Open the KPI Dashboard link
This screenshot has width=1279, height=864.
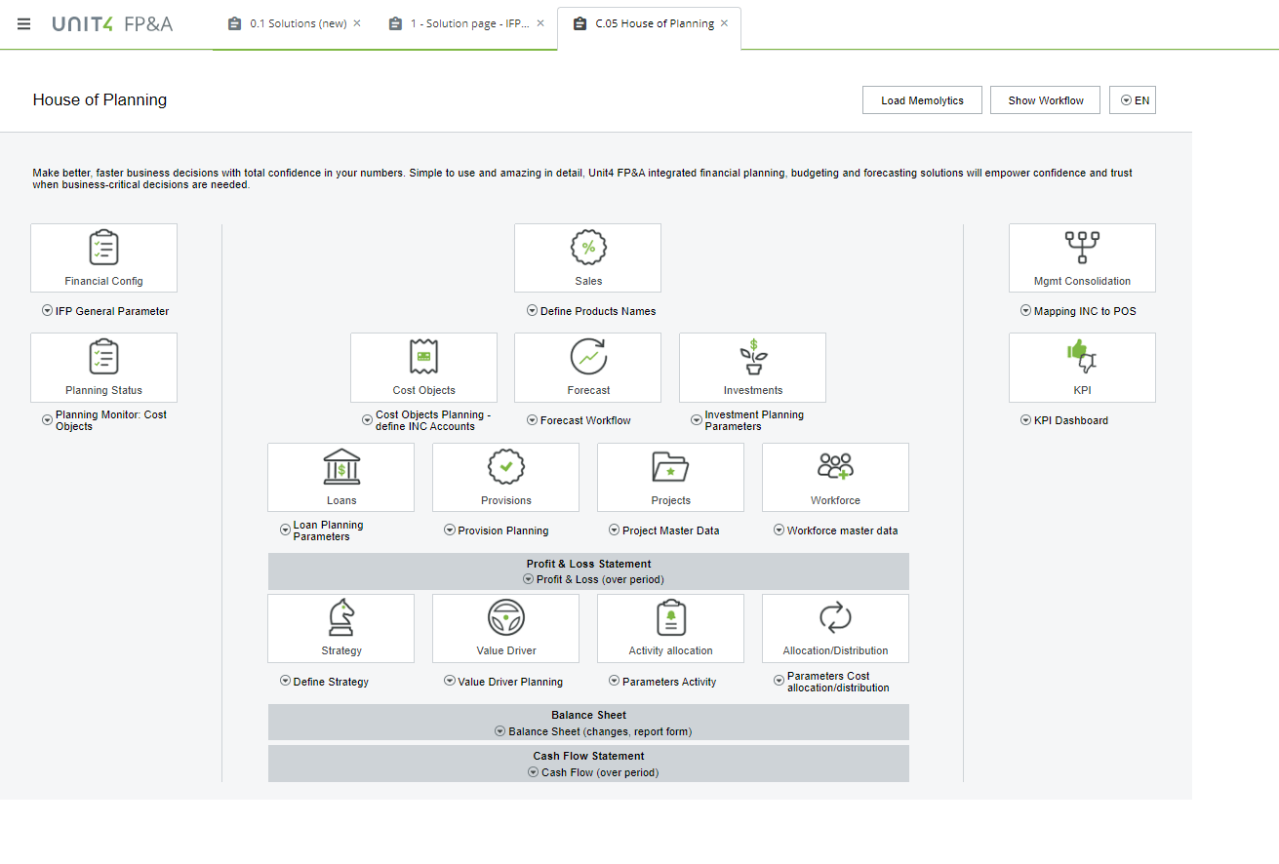pyautogui.click(x=1070, y=420)
